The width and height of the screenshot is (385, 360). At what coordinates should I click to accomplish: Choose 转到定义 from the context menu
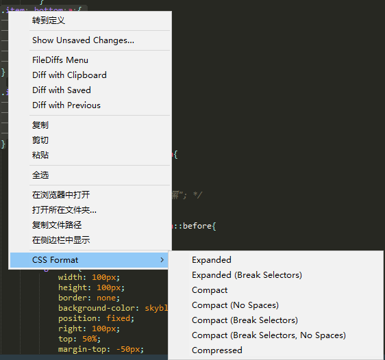click(x=90, y=21)
